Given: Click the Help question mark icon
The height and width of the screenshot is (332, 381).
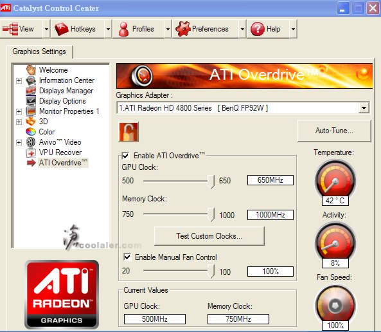Looking at the screenshot, I should (x=258, y=29).
